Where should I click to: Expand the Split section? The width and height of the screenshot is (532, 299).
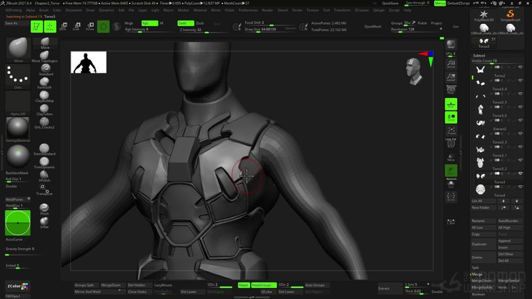(475, 268)
